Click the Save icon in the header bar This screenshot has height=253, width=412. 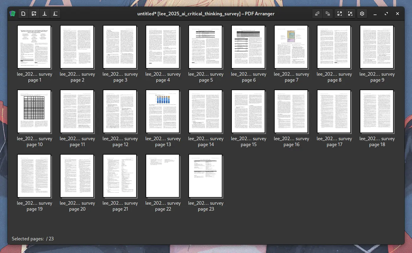tap(45, 14)
